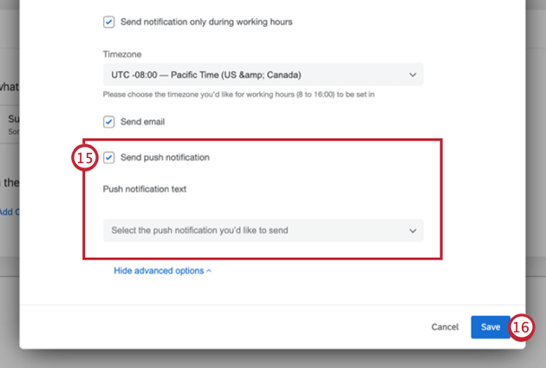The image size is (546, 368).
Task: Click the Send push notification label text
Action: [x=165, y=158]
